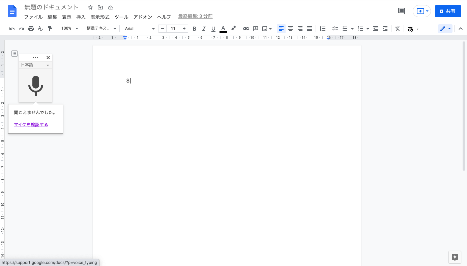Click the font size field showing 11
Viewport: 467px width, 266px height.
tap(173, 29)
